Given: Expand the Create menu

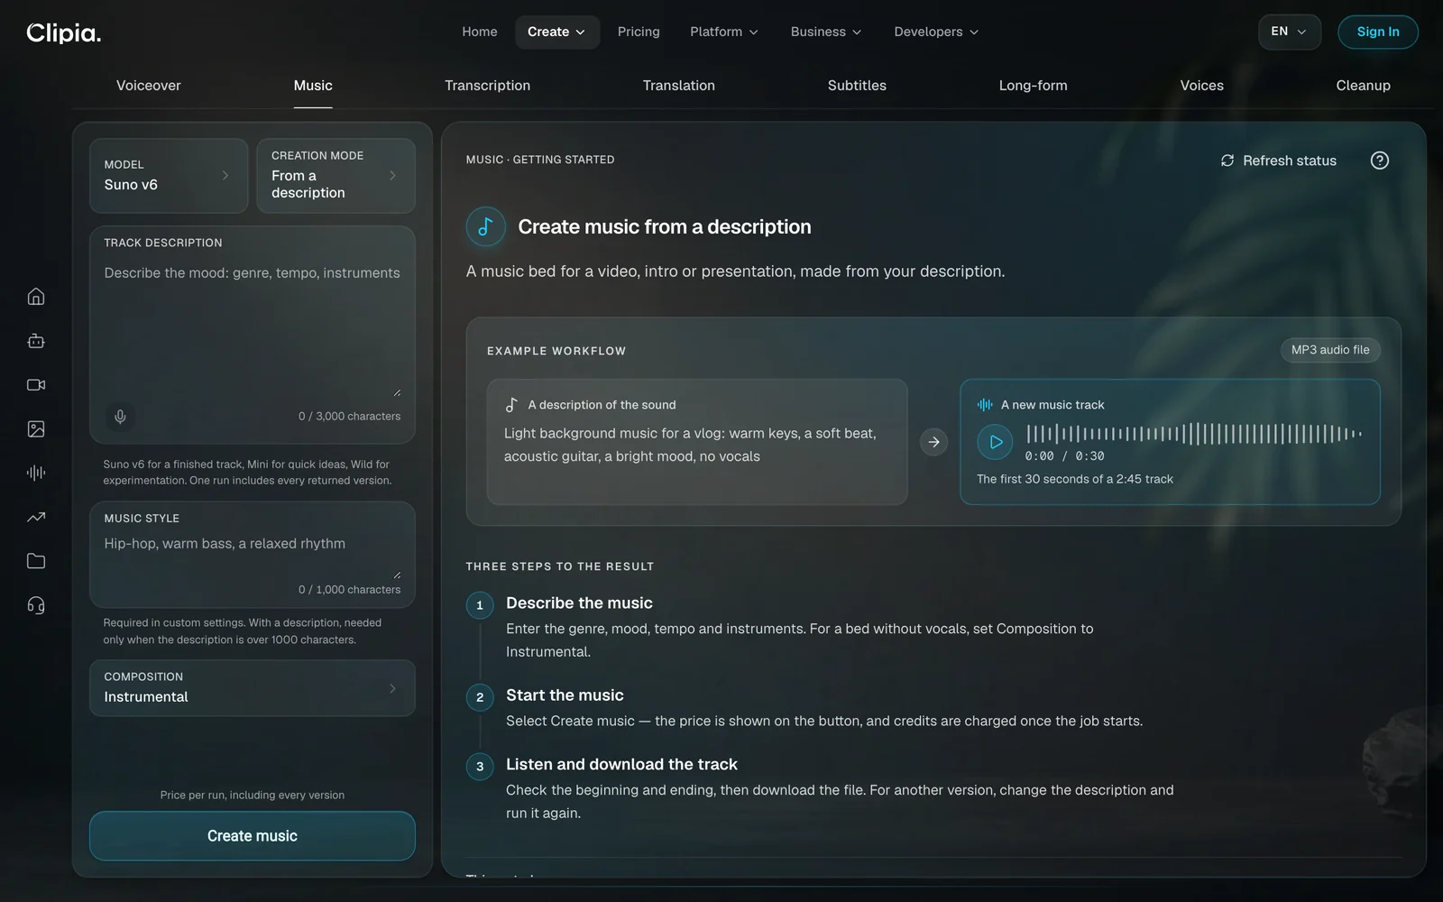Looking at the screenshot, I should (x=556, y=32).
